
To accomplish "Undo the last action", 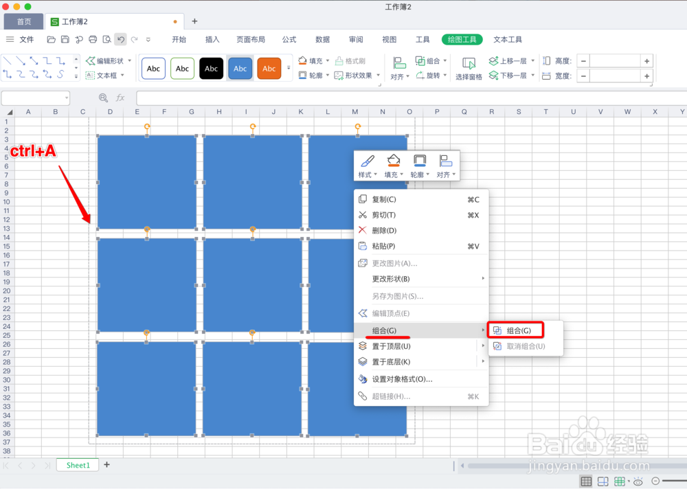I will point(120,39).
